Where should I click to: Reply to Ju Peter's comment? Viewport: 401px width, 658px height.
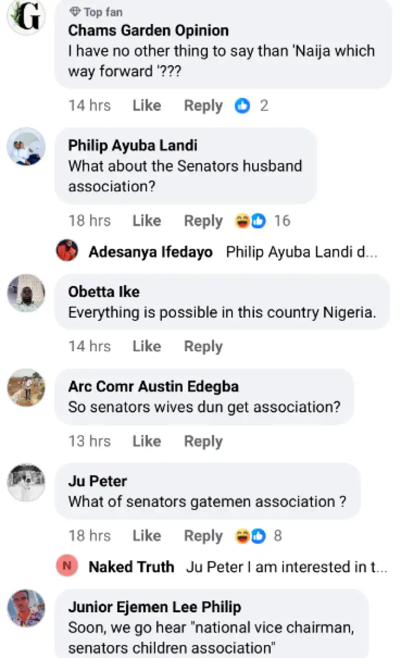pos(203,536)
